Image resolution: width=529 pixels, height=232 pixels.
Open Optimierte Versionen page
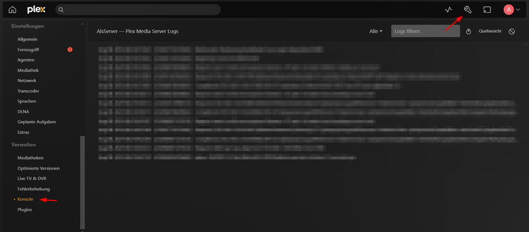(39, 168)
